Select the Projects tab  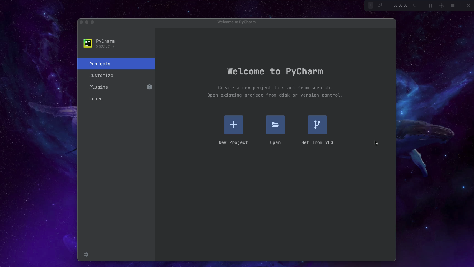click(116, 64)
